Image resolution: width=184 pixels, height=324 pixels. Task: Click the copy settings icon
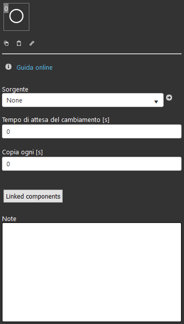coord(6,43)
